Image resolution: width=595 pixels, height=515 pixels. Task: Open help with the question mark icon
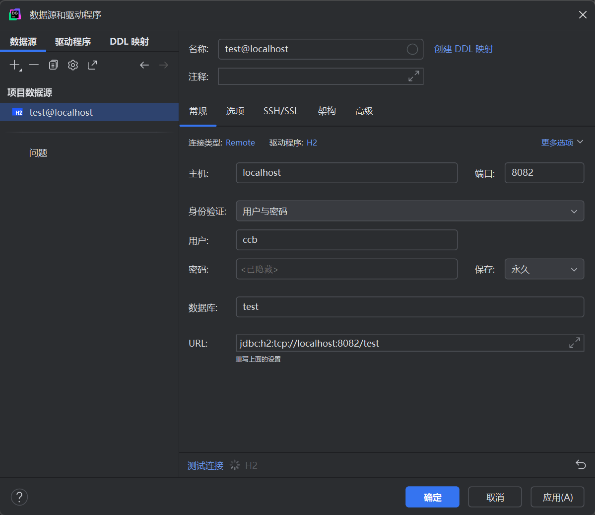pos(19,497)
